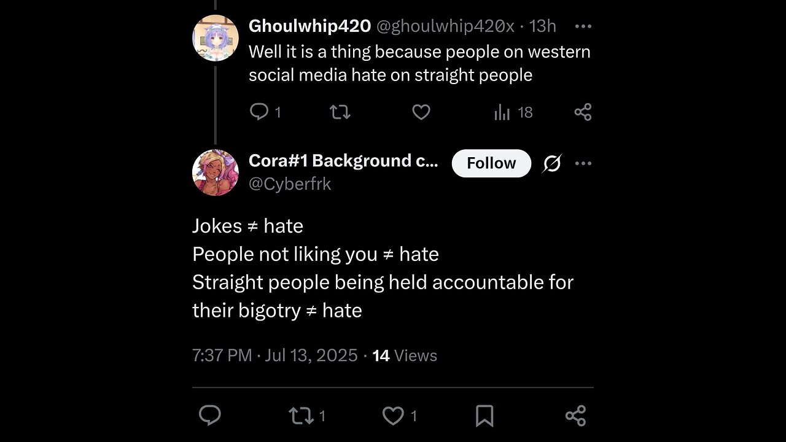This screenshot has width=786, height=442.
Task: View analytics for Ghoulwhip420's tweet
Action: click(x=502, y=112)
